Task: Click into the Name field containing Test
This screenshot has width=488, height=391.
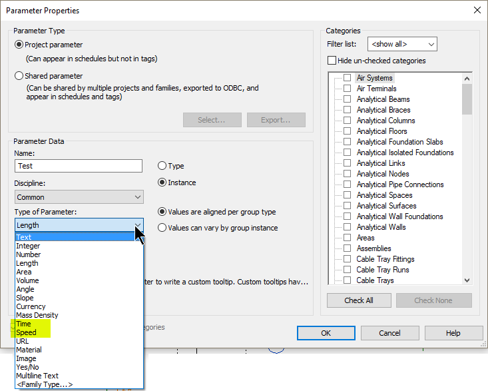Action: coord(79,166)
